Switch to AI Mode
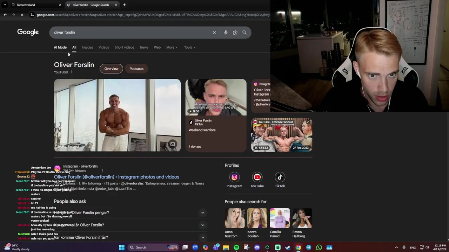 [60, 47]
